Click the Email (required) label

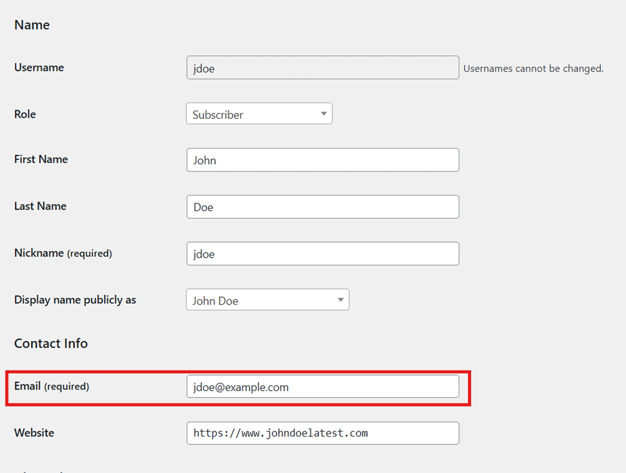[x=52, y=386]
